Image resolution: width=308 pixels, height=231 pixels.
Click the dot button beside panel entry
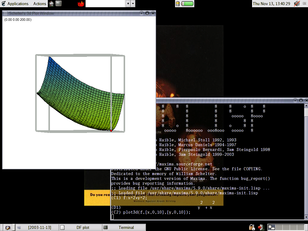coord(128,4)
